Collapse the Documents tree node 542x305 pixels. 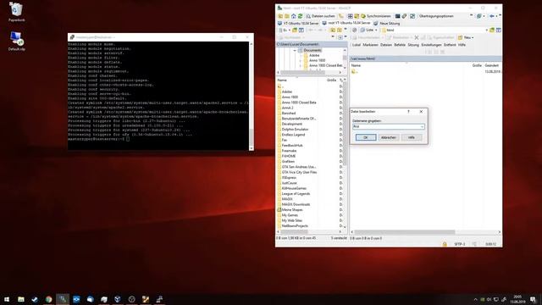[295, 51]
